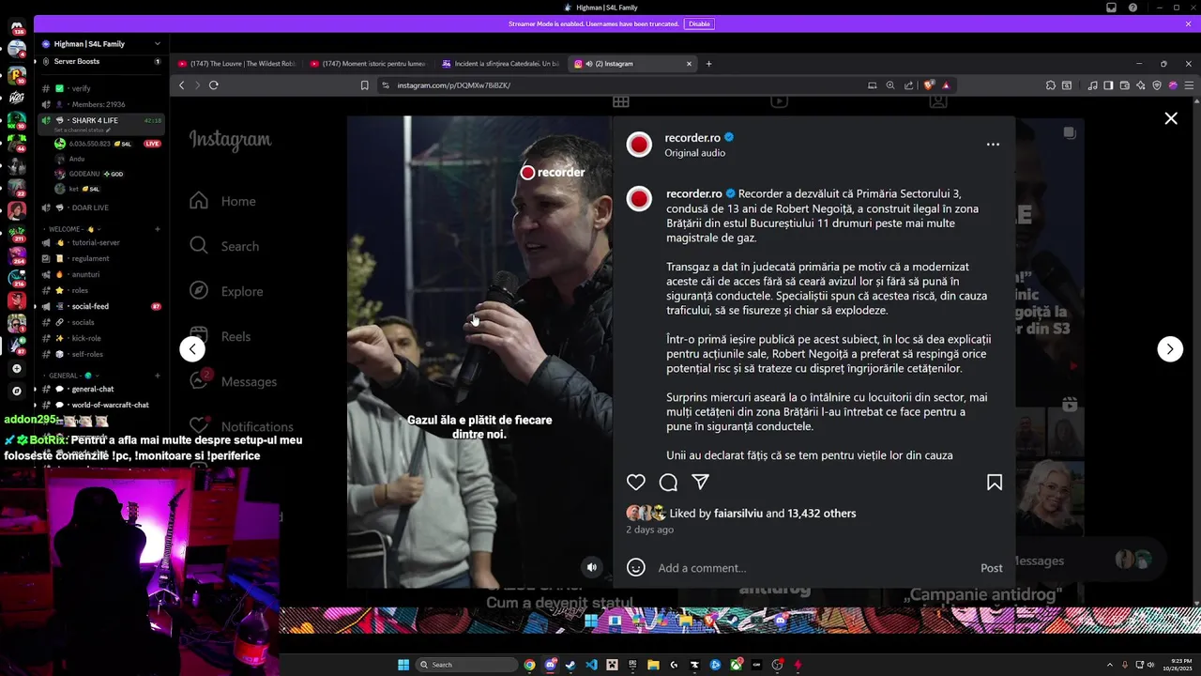This screenshot has height=676, width=1201.
Task: Open recorder.ro profile name in header
Action: [692, 137]
